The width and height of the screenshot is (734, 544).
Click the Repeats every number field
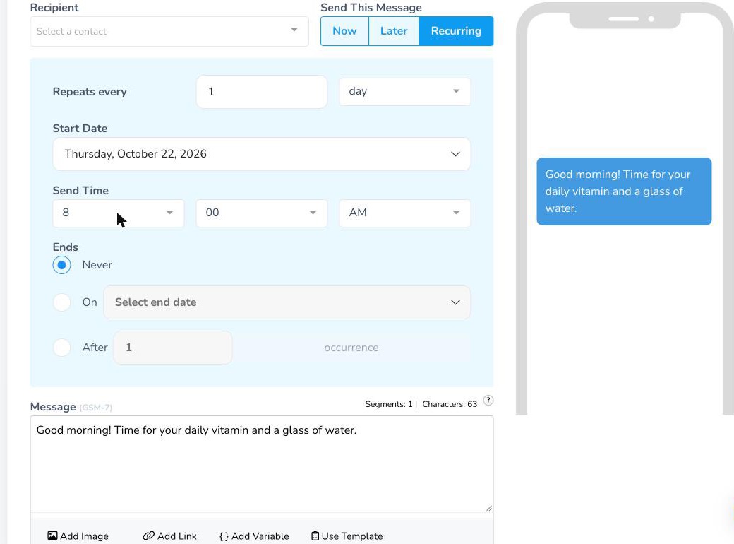point(262,92)
